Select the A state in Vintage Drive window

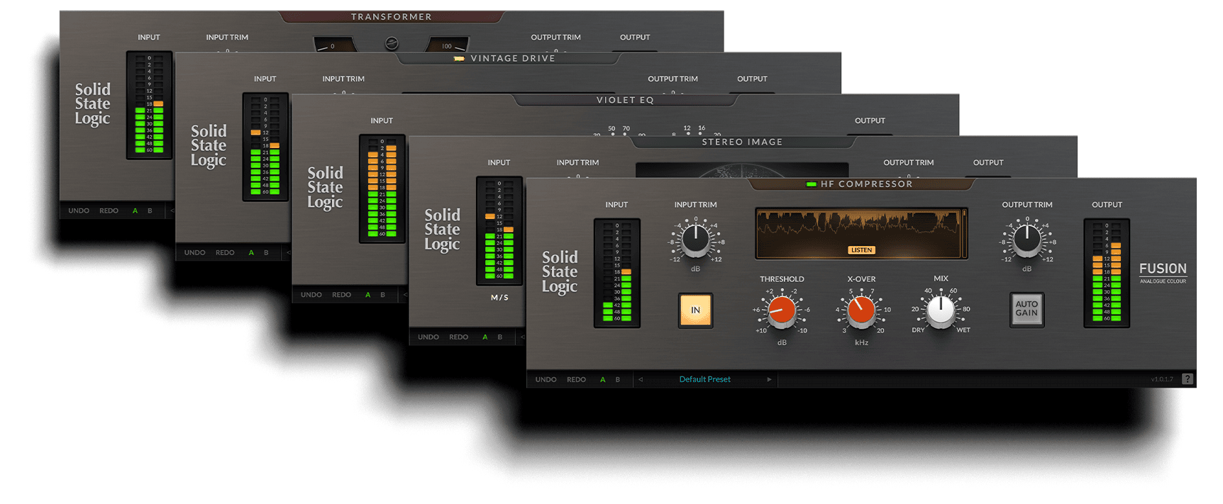click(251, 252)
